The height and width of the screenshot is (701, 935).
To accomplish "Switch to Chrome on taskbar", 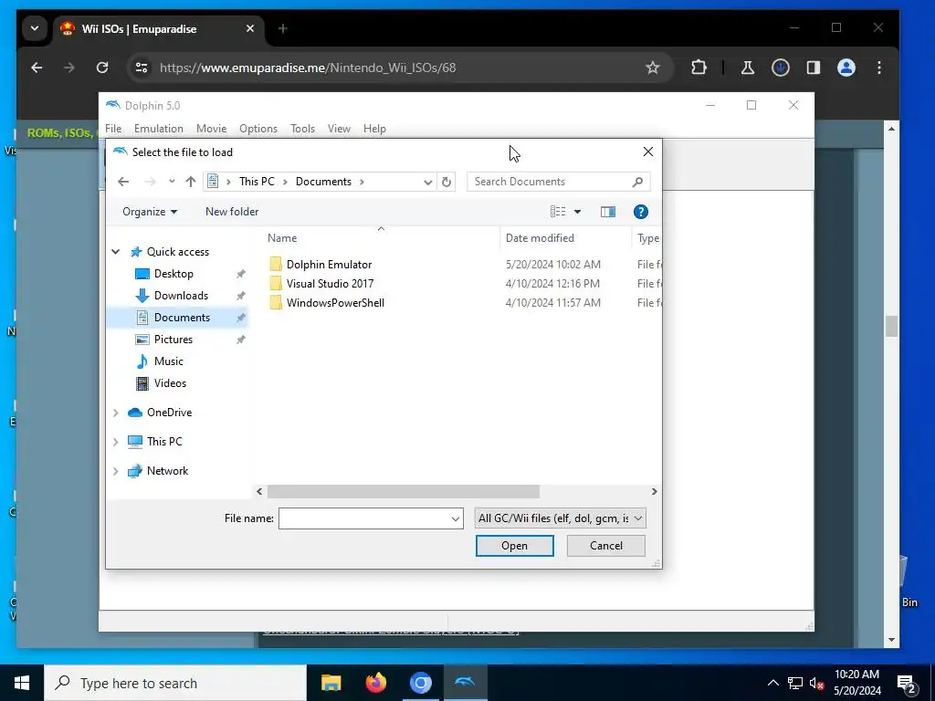I will point(420,683).
